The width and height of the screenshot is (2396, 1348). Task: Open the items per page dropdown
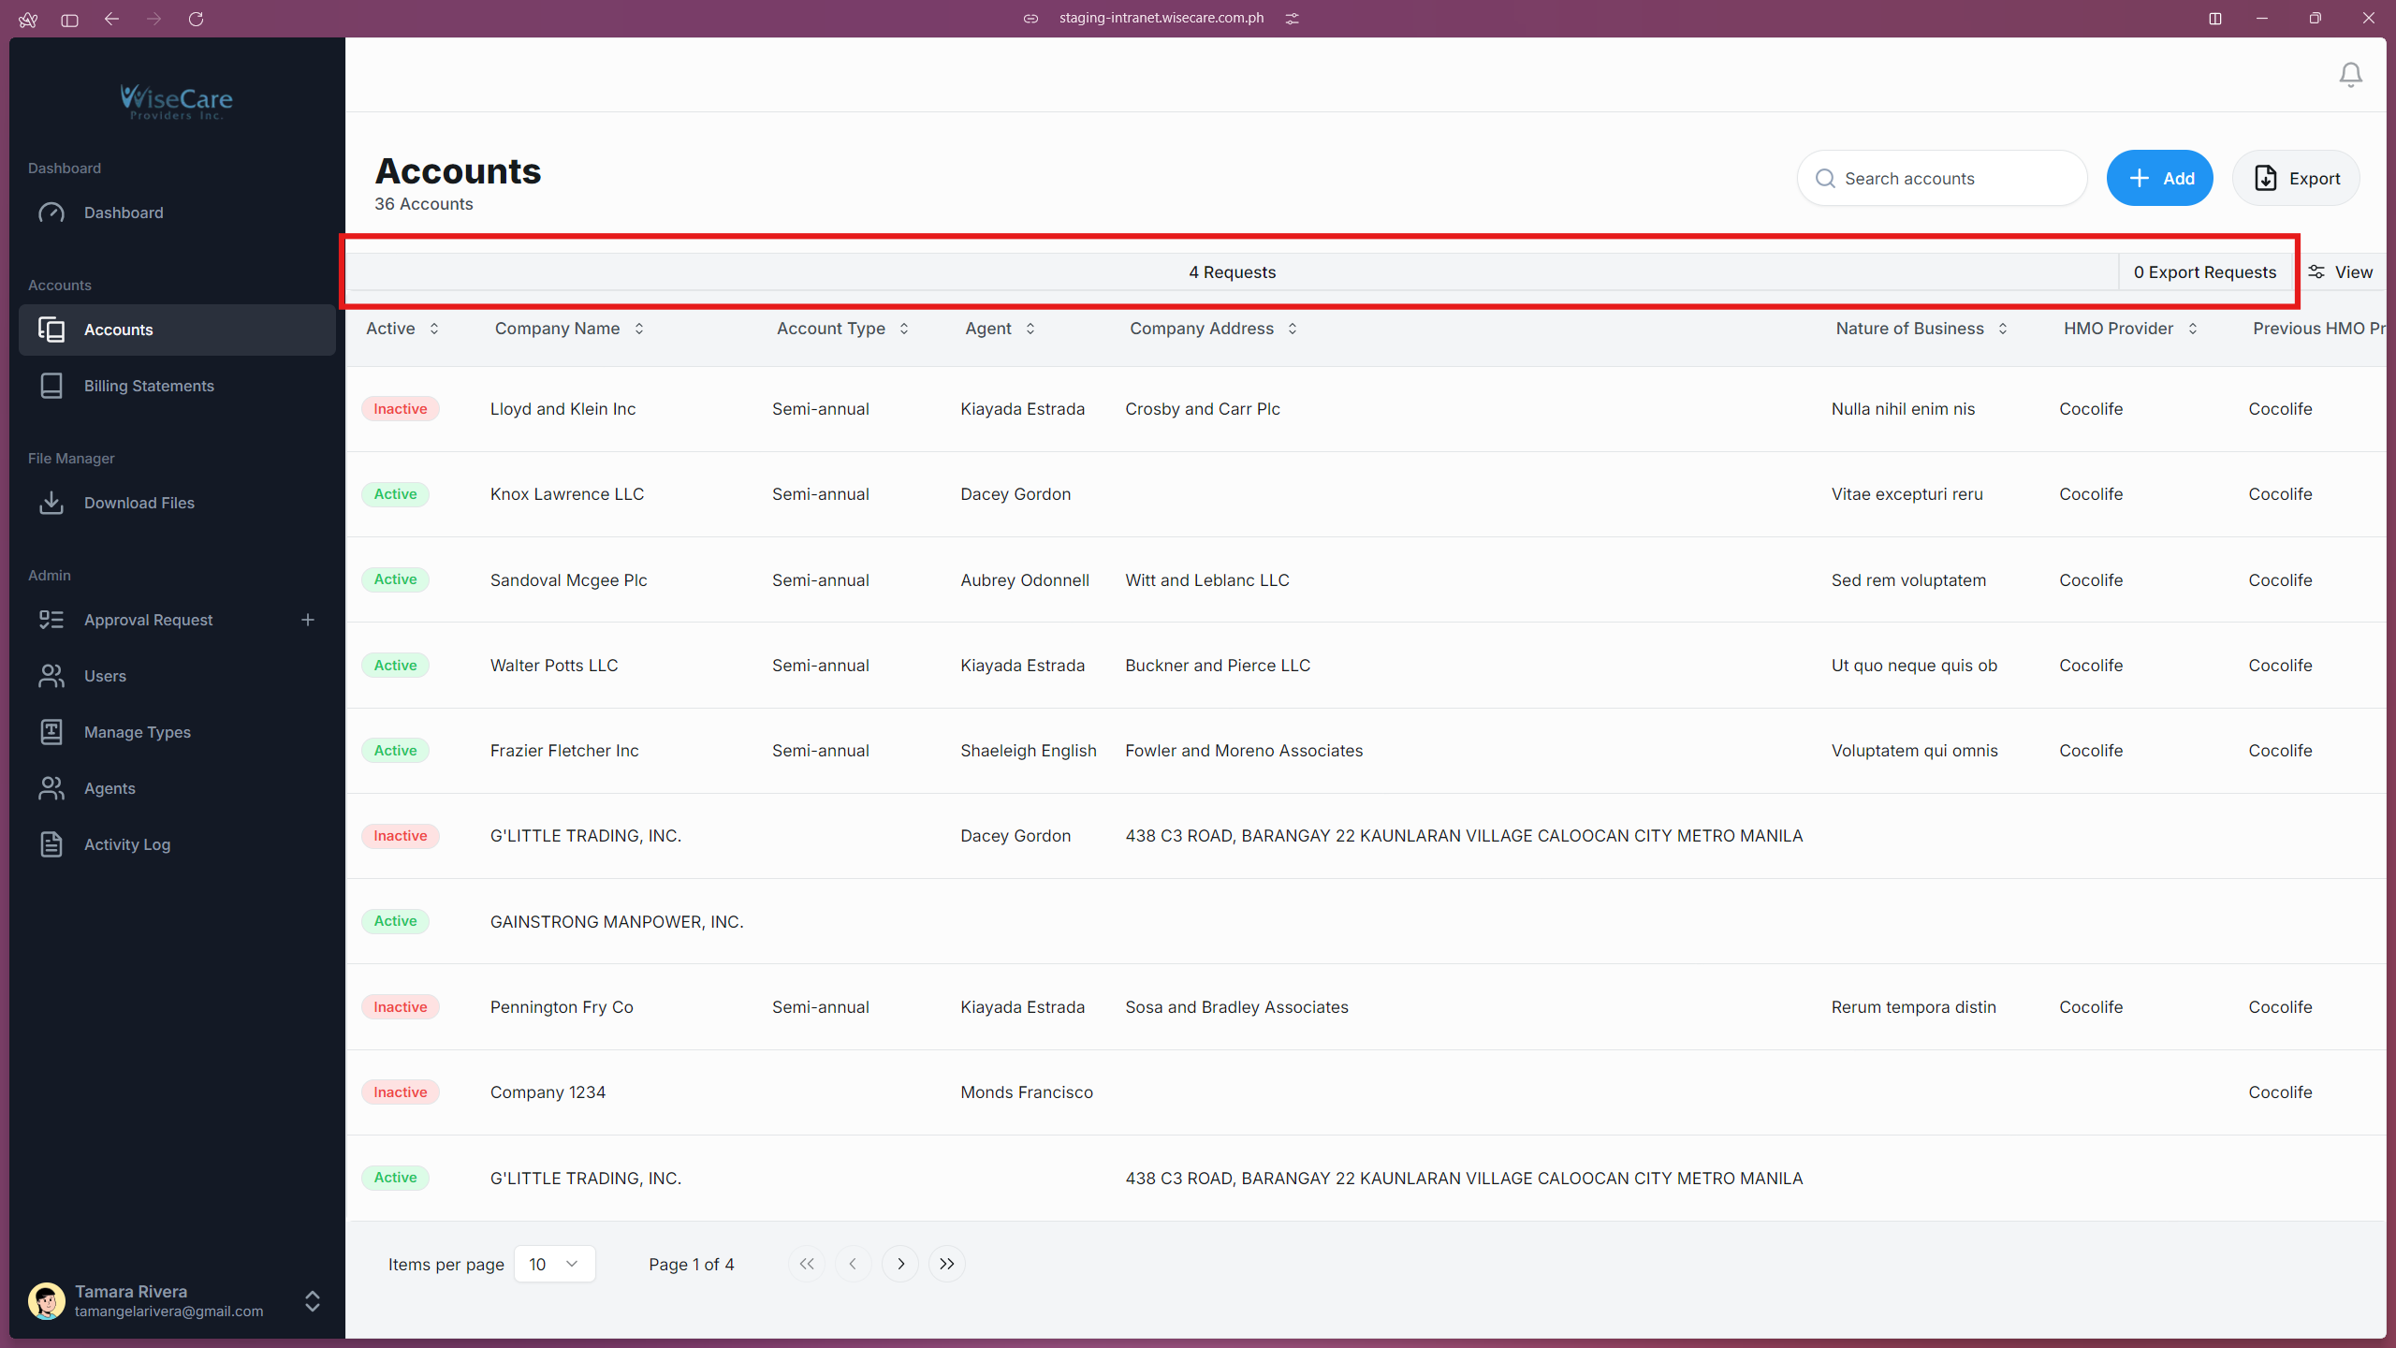coord(554,1264)
